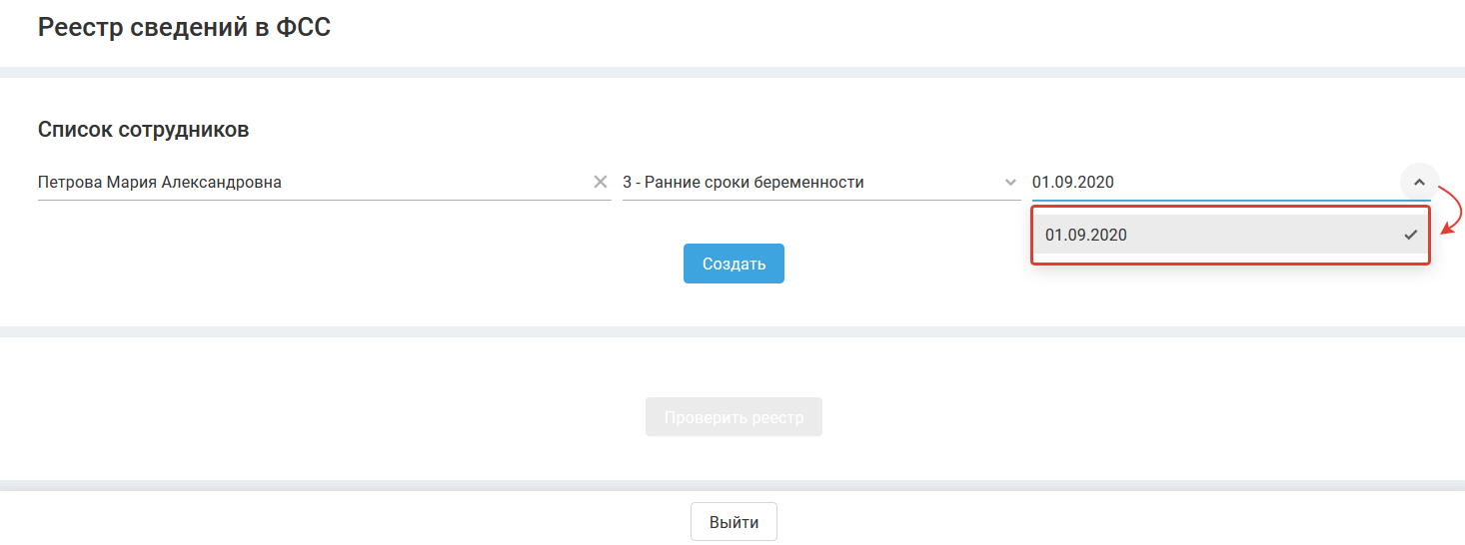The image size is (1465, 545).
Task: Click gray divider strip below page title
Action: [732, 72]
